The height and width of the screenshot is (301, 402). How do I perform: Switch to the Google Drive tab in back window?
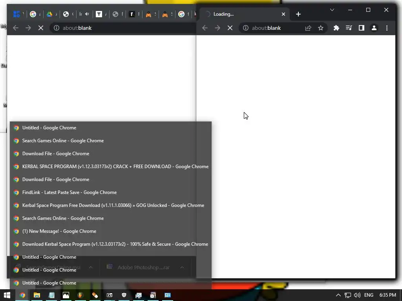(49, 14)
